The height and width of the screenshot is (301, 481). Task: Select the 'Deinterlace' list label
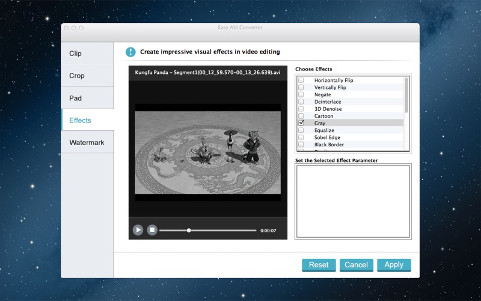[328, 102]
